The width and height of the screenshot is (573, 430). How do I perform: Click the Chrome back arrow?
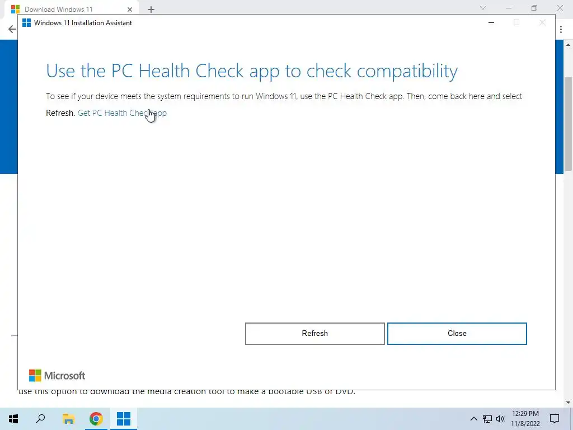click(x=12, y=29)
